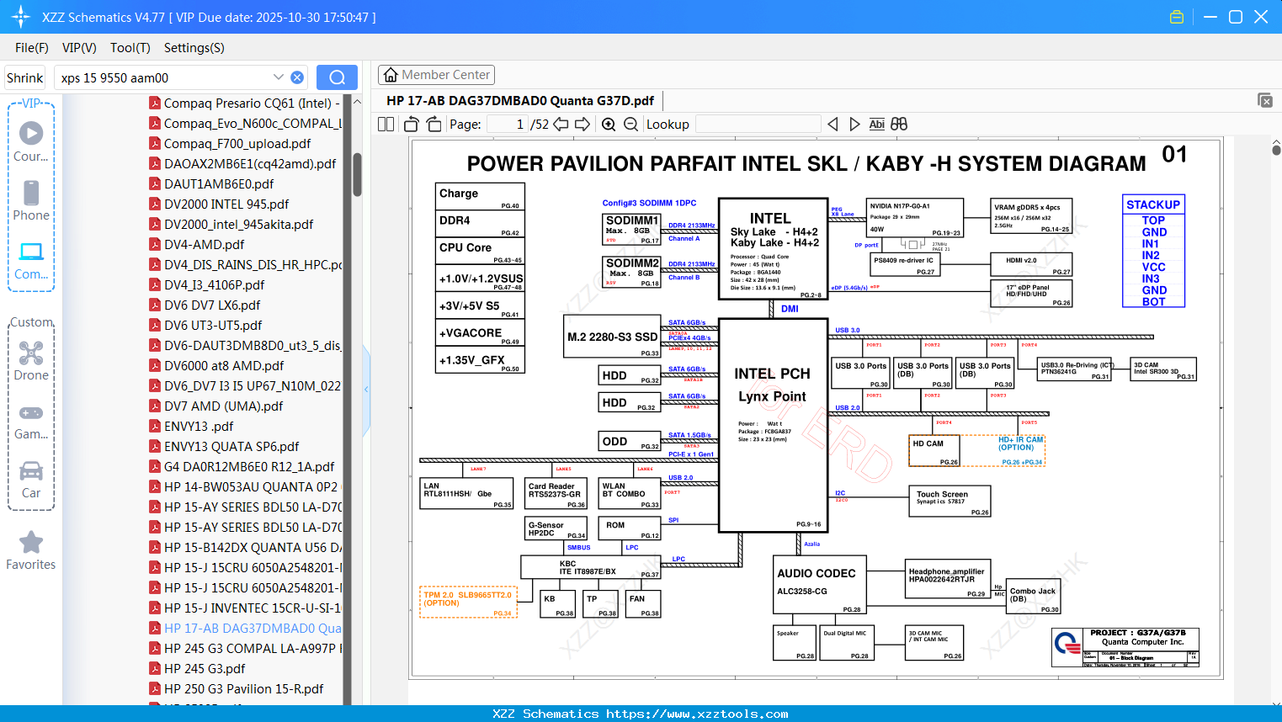
Task: Go to previous page arrow
Action: point(561,124)
